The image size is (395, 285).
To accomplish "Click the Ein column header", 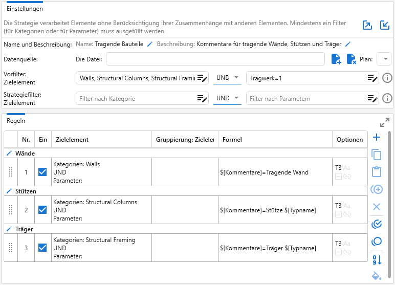I will 43,140.
